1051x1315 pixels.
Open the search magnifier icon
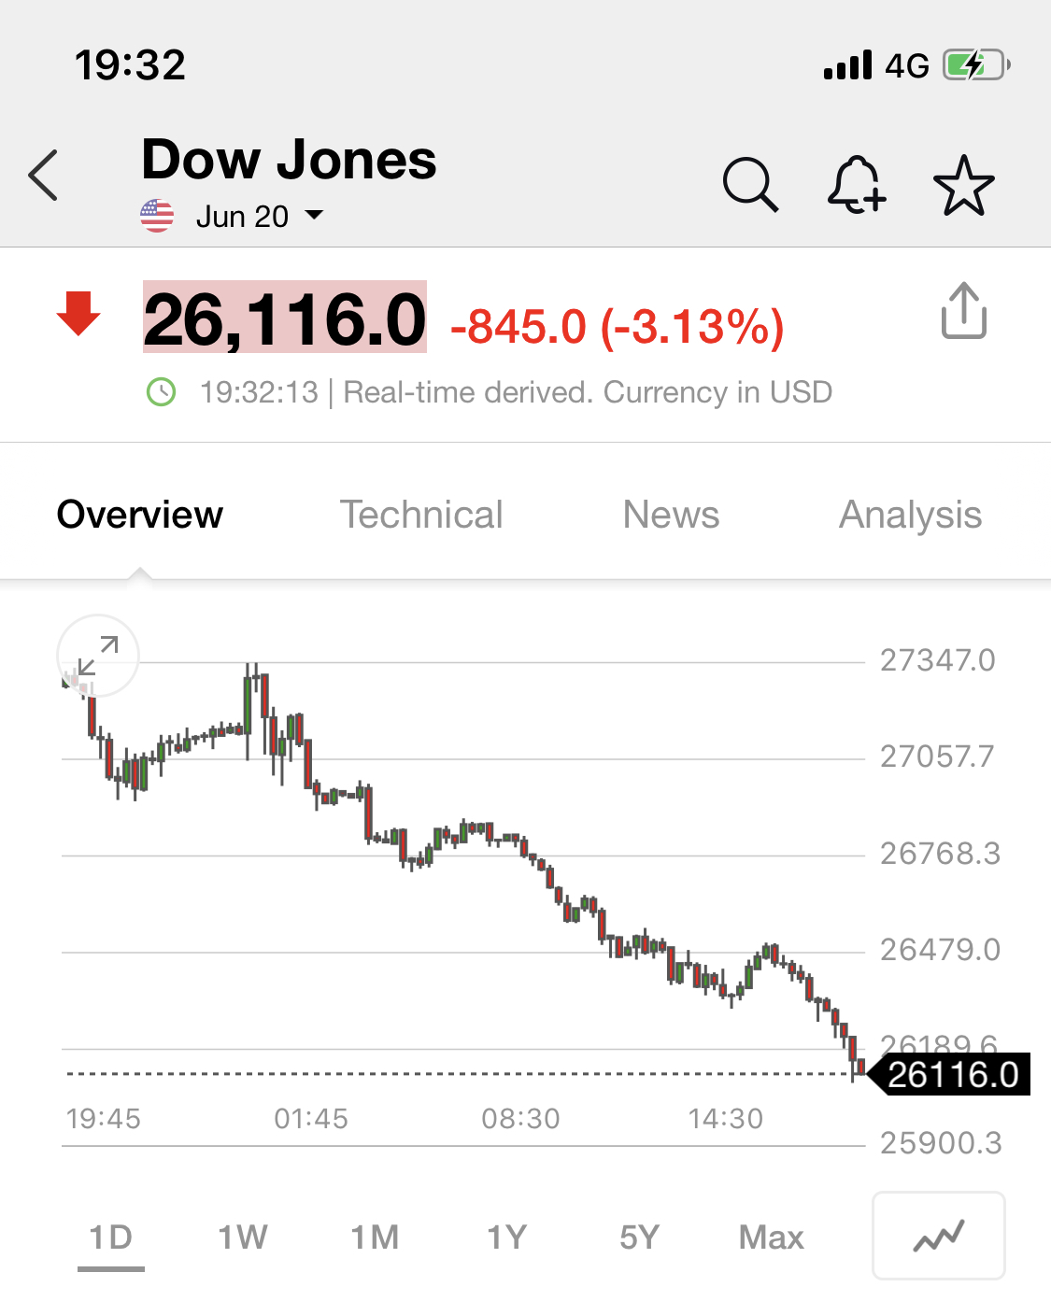click(x=750, y=184)
